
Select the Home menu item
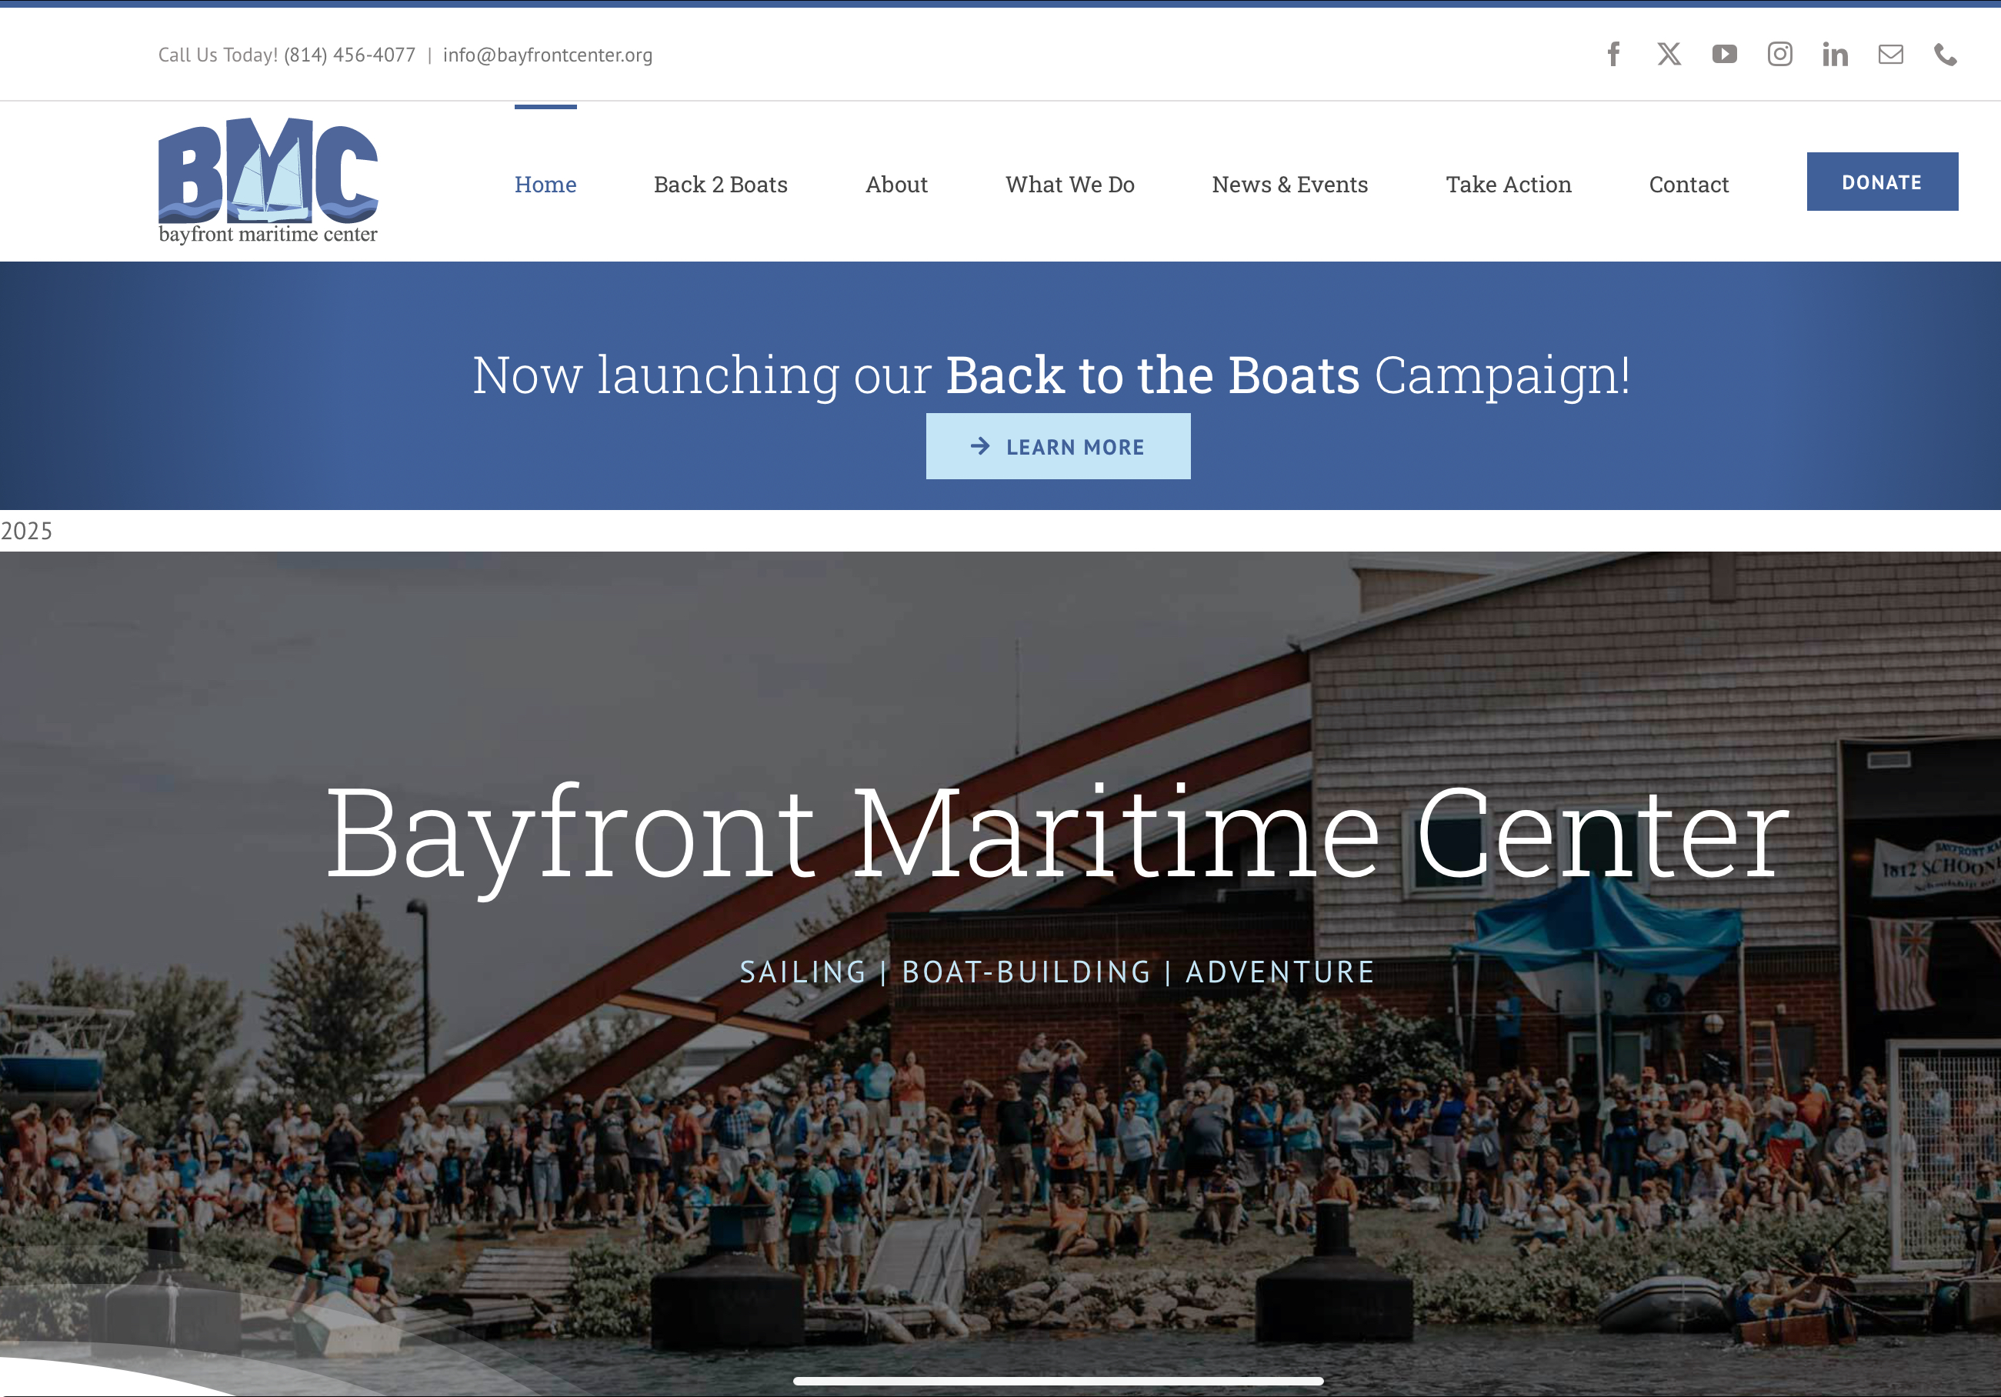pyautogui.click(x=545, y=184)
